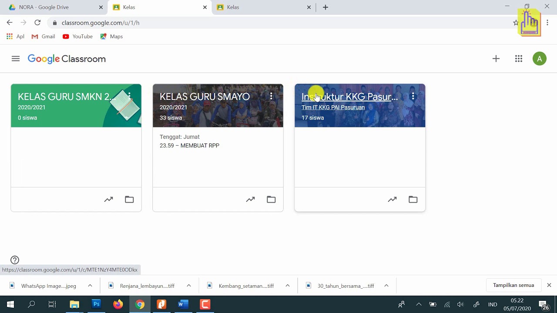Viewport: 557px width, 313px height.
Task: Open more options on KELAS GURU SMAYO card
Action: click(x=271, y=96)
